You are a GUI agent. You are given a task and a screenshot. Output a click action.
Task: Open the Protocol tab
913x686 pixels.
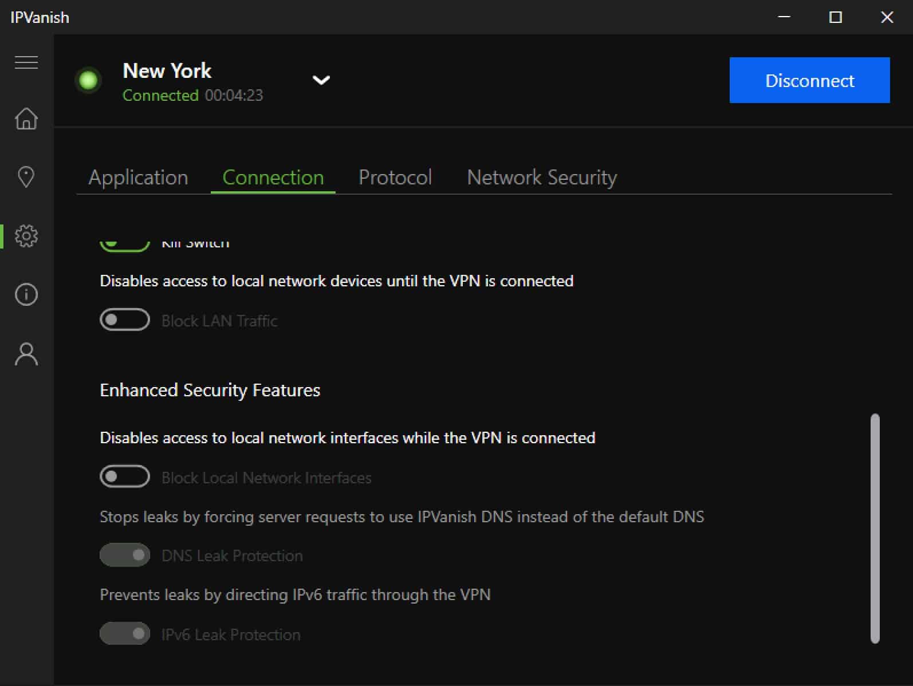[395, 178]
